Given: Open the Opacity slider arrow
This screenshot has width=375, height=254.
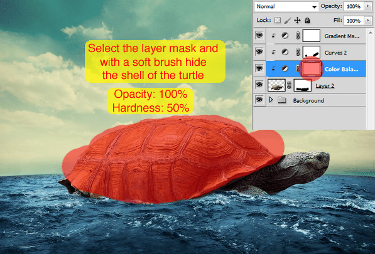Looking at the screenshot, I should pyautogui.click(x=368, y=7).
